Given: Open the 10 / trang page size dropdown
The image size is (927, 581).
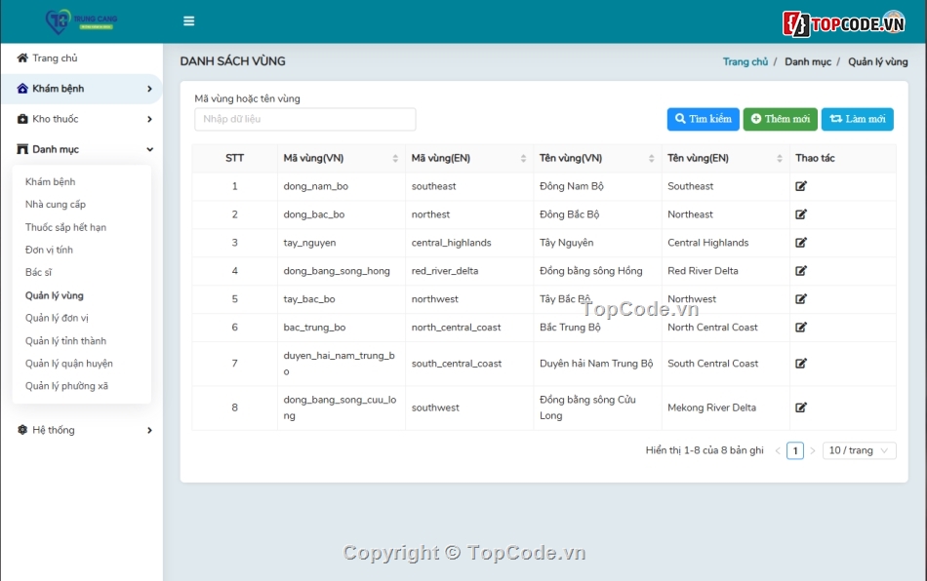Looking at the screenshot, I should [859, 450].
